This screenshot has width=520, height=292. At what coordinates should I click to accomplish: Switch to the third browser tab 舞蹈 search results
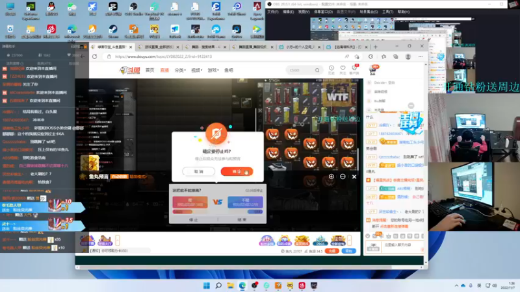(205, 47)
